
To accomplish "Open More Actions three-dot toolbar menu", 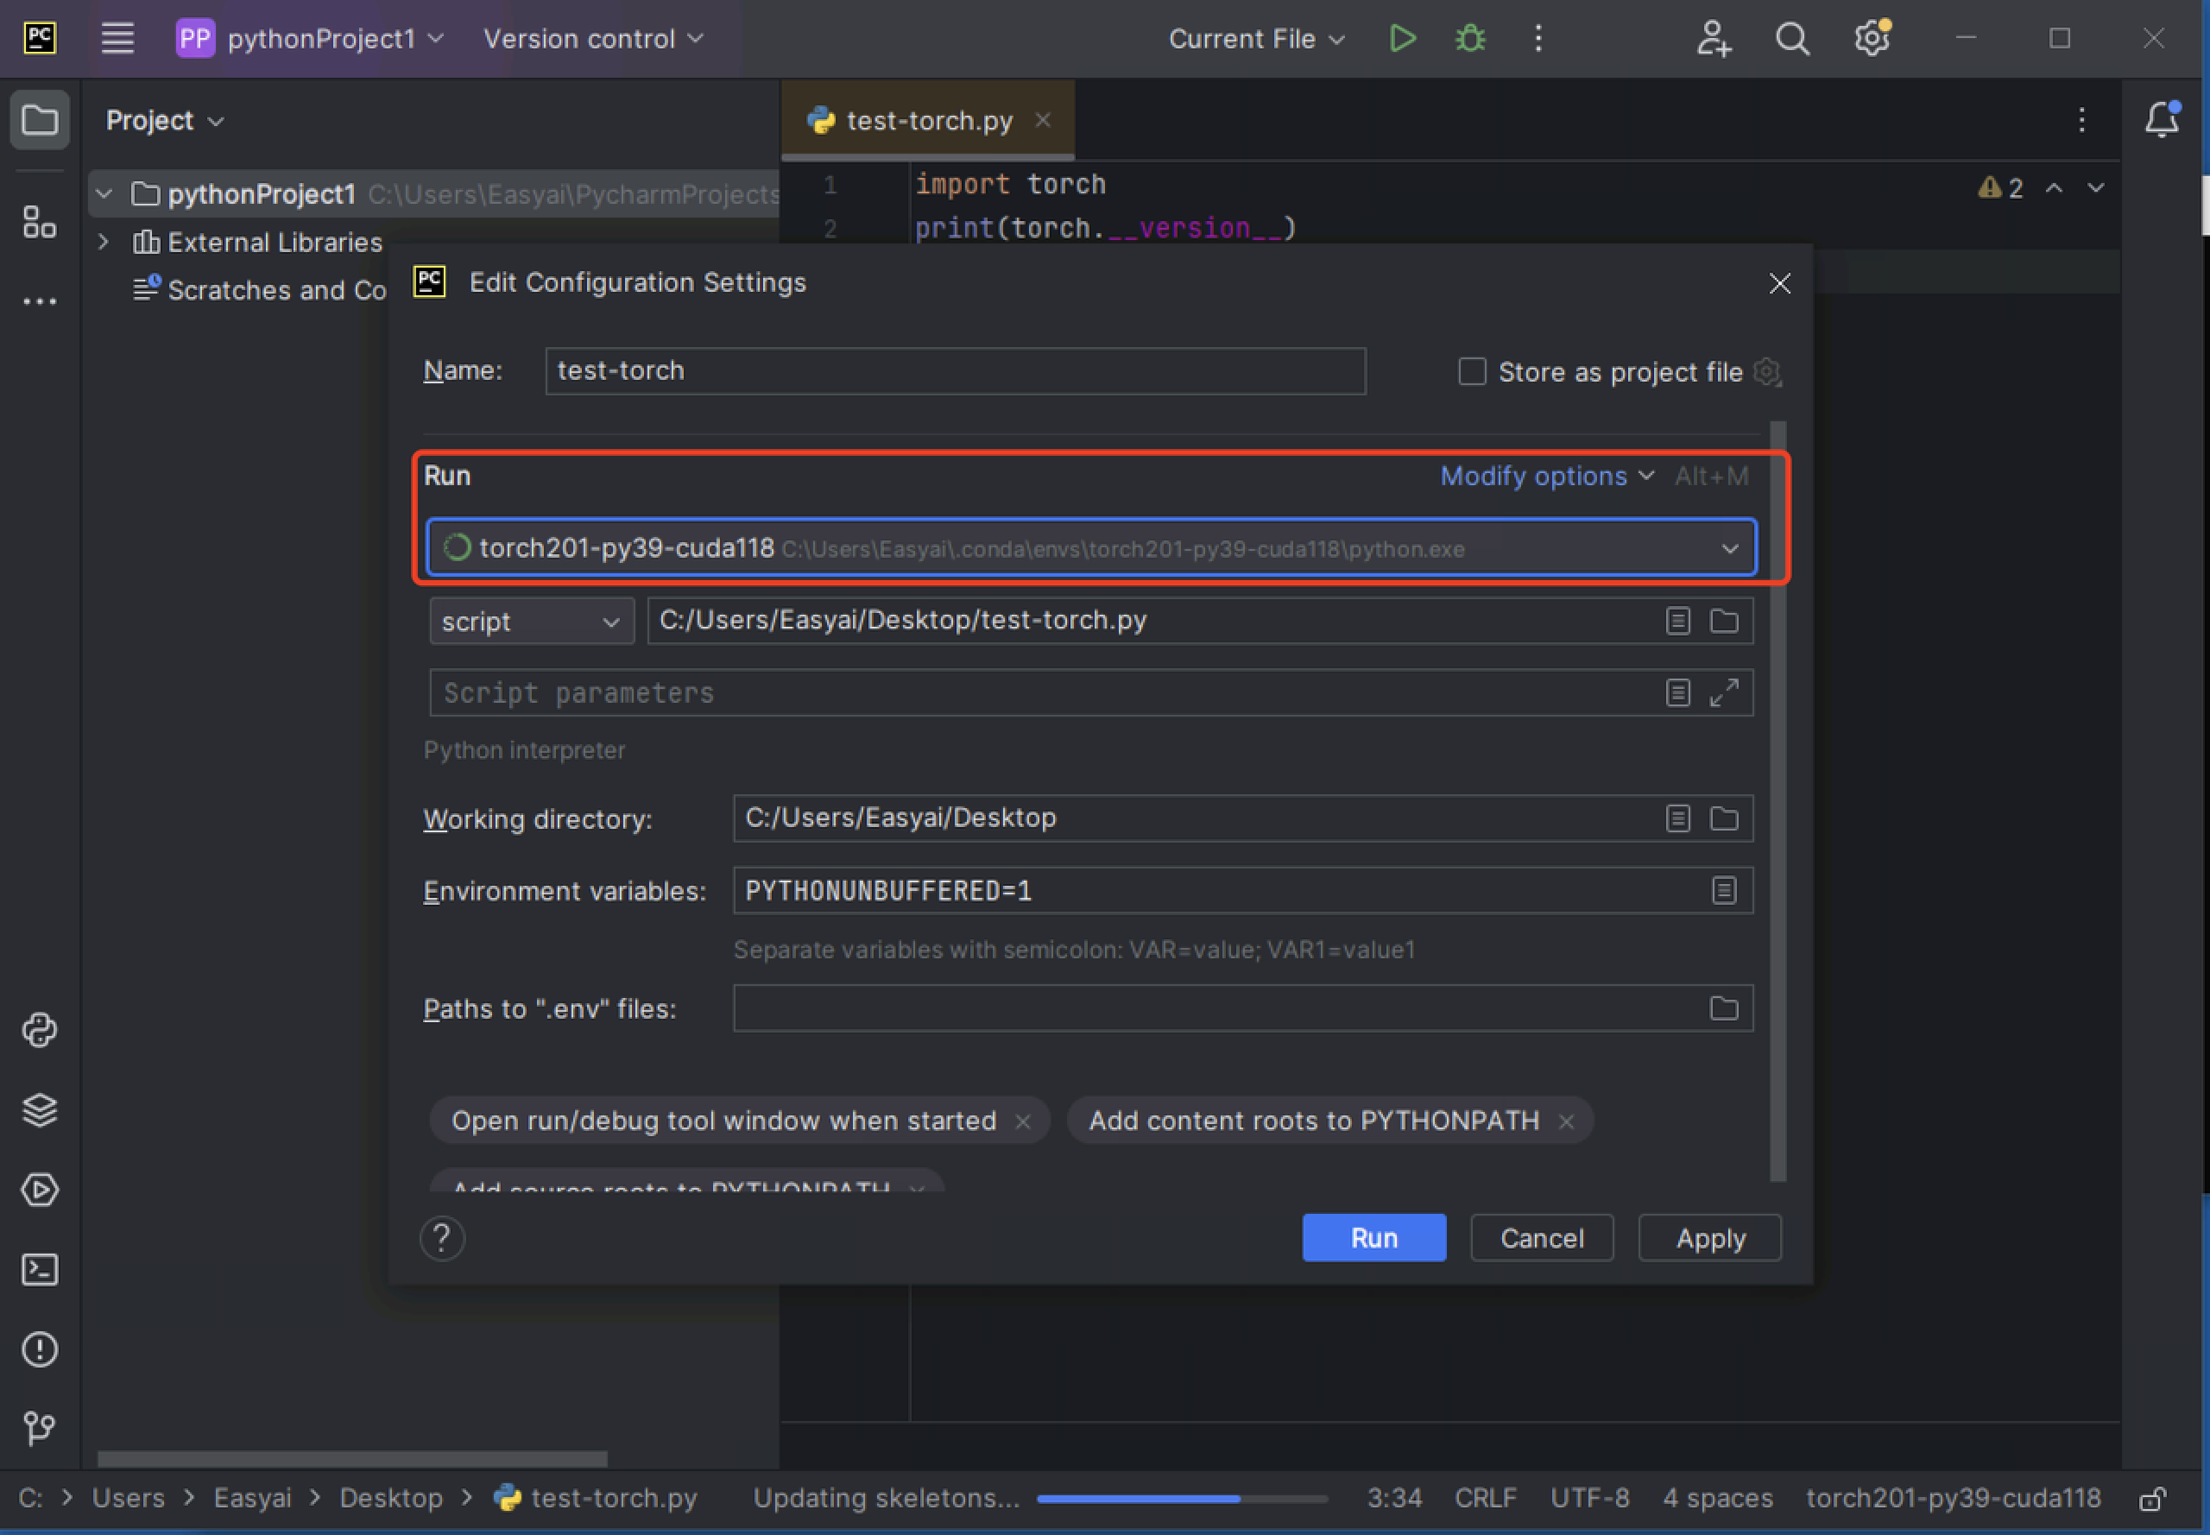I will 1538,39.
